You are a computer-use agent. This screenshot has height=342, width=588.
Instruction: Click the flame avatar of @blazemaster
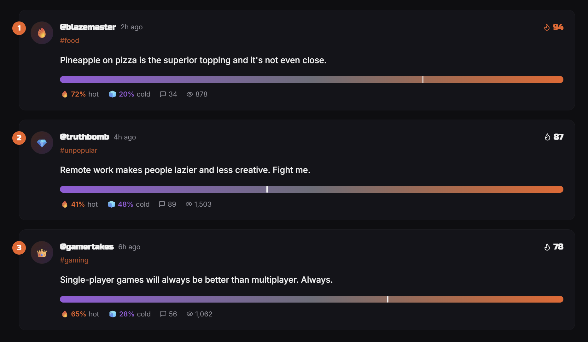coord(42,33)
